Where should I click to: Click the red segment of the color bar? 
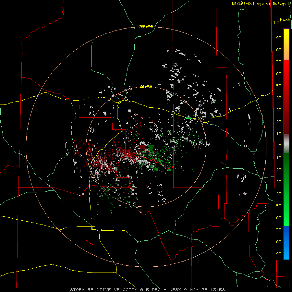[x=286, y=97]
